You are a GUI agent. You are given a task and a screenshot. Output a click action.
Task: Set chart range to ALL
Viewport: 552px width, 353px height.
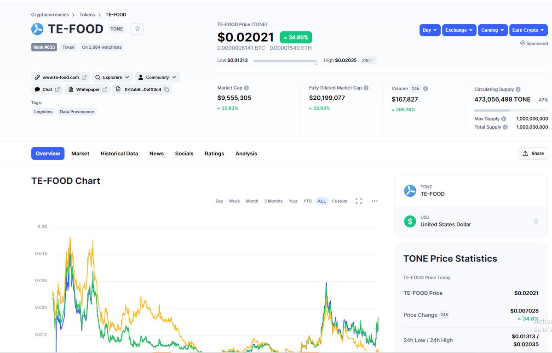pyautogui.click(x=322, y=201)
